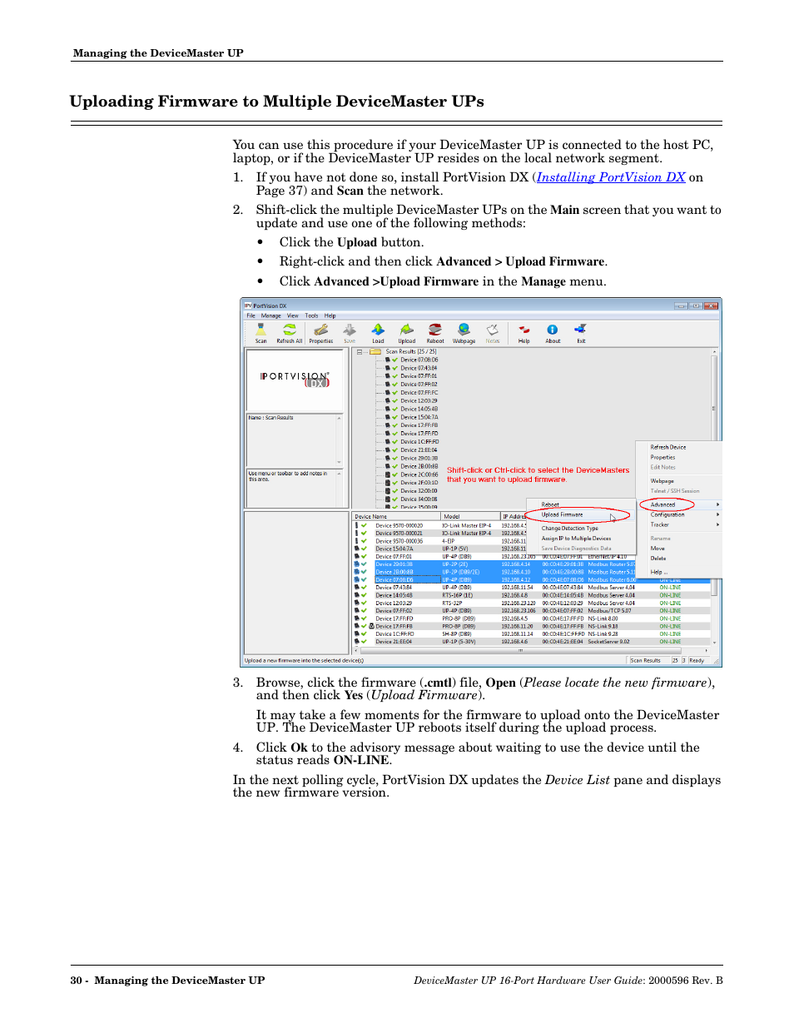Select Tracker in the context menu
Viewport: 794px width, 1028px height.
pos(659,524)
